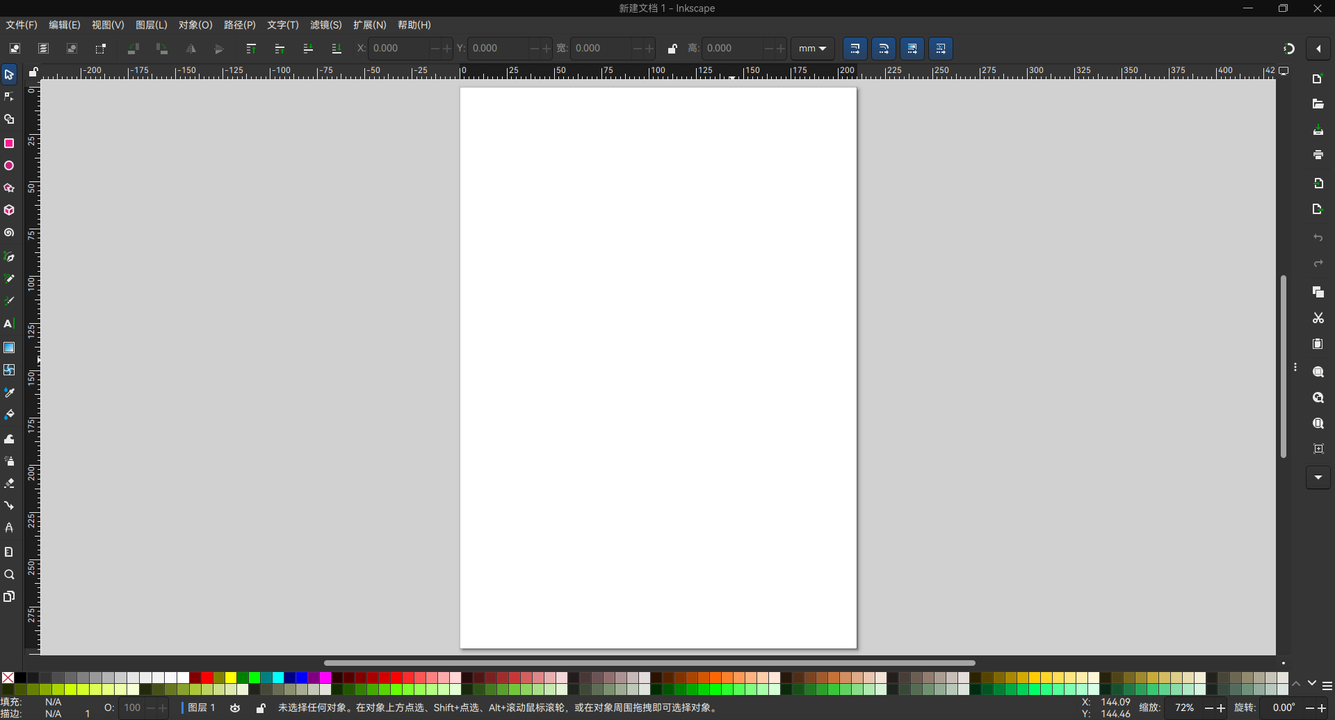Click the raise selection to top icon
The image size is (1335, 720).
(251, 49)
